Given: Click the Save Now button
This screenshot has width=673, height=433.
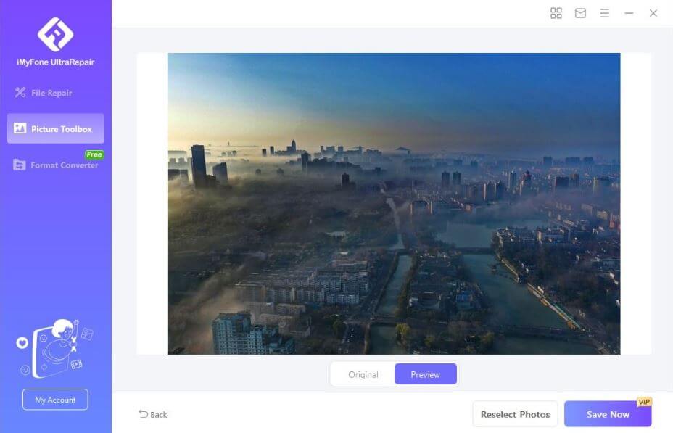Looking at the screenshot, I should [x=607, y=414].
